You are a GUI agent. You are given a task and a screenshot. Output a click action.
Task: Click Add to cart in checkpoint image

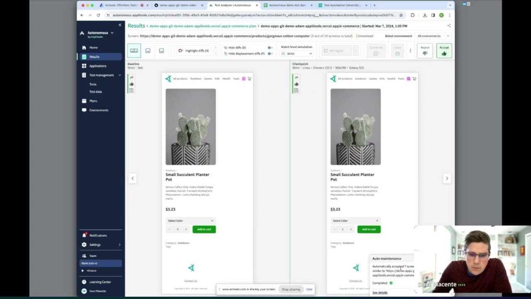point(369,229)
